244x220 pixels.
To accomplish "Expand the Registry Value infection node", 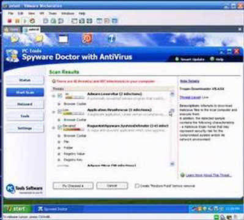I will tap(59, 154).
